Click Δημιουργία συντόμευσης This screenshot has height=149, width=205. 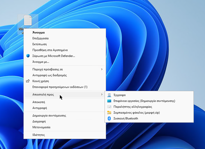pyautogui.click(x=65, y=116)
